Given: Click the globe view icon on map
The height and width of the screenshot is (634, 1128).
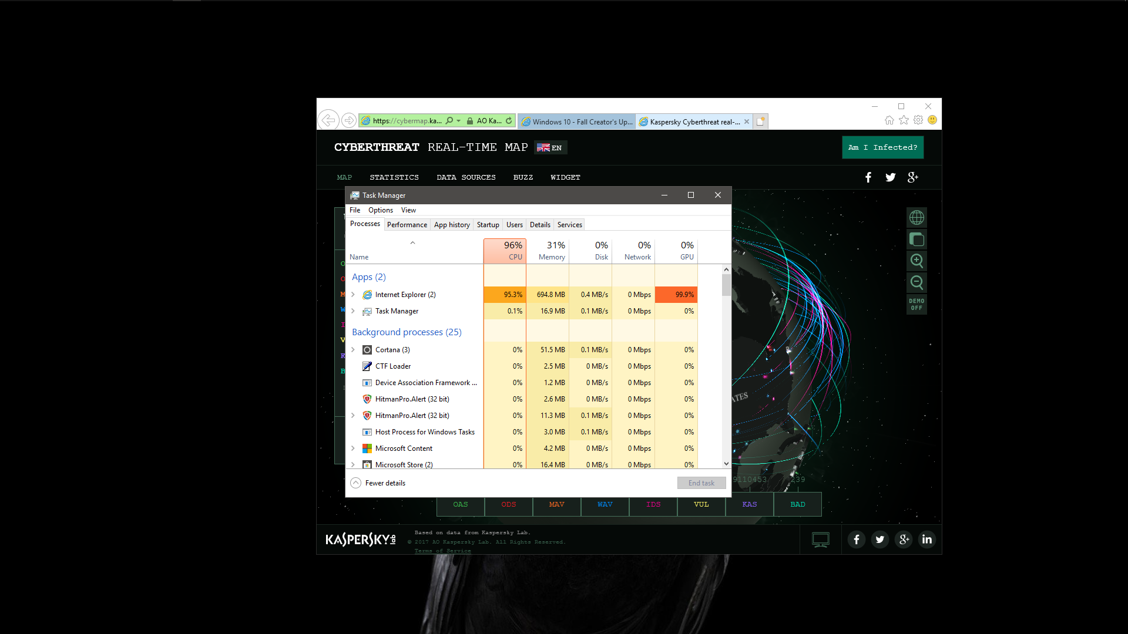Looking at the screenshot, I should [916, 218].
